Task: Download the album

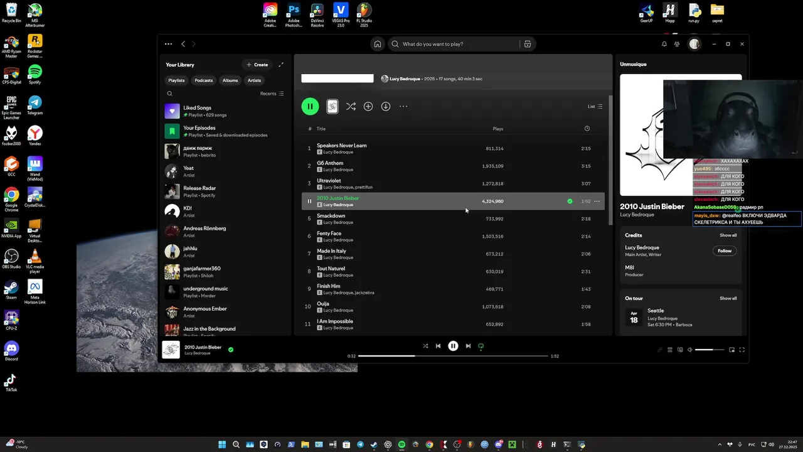Action: point(386,107)
